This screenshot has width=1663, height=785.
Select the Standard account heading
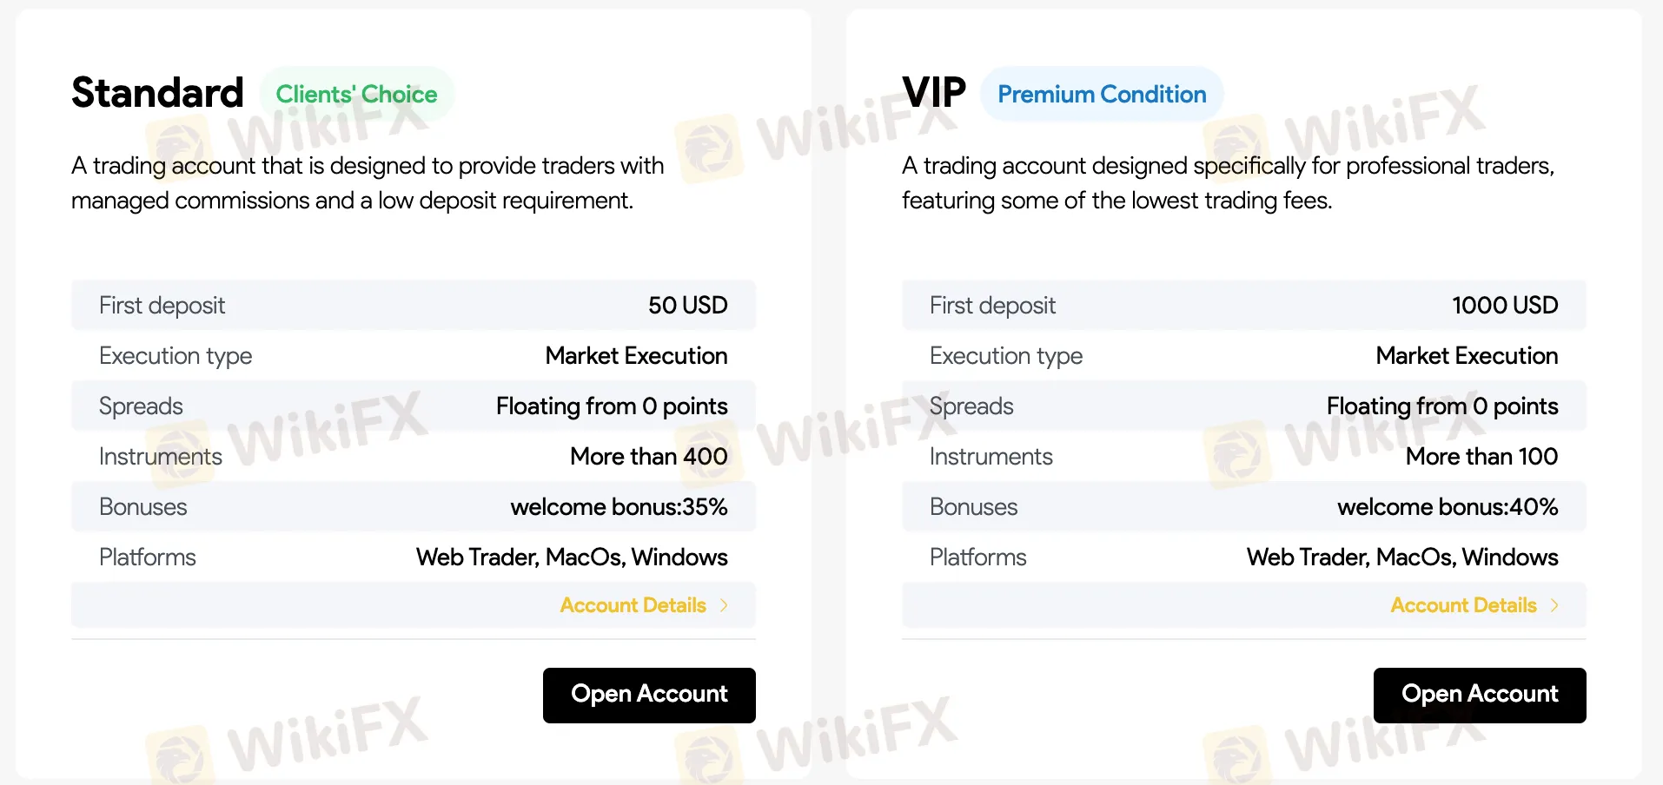coord(156,92)
